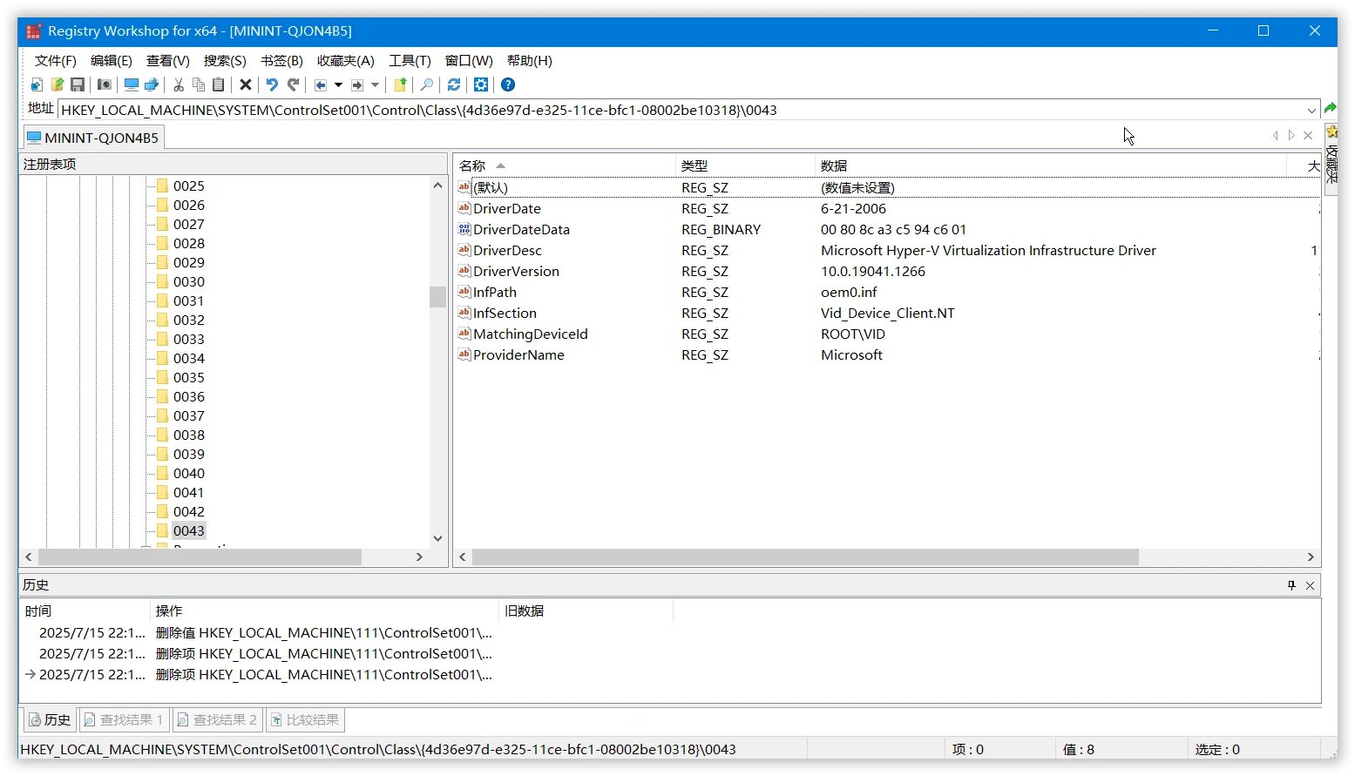
Task: Select the DriverDesc value row
Action: click(x=887, y=250)
